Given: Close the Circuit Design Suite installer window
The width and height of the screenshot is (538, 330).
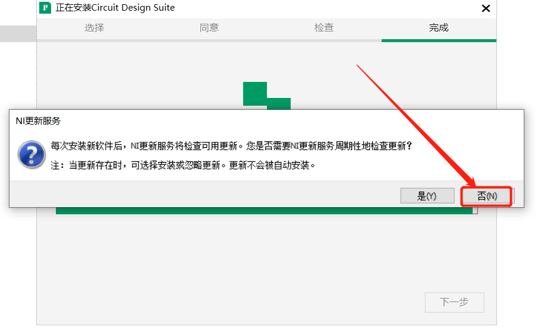Looking at the screenshot, I should [486, 8].
